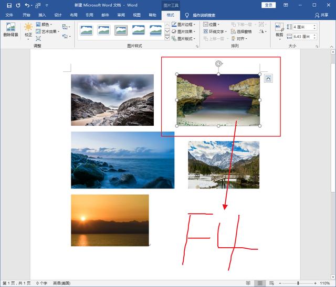Screen dimensions: 336x287
Task: Click the Change Picture icon in the Adjust group
Action: 65,27
